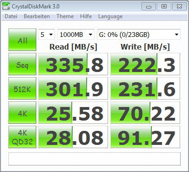Click the 4K QD32 read result 28.08
Screen dimensions: 189x172
click(x=73, y=137)
